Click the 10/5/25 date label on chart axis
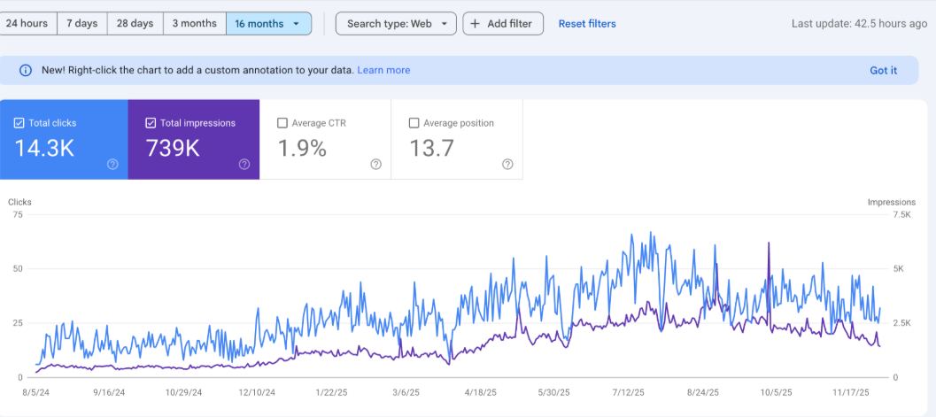 coord(776,392)
